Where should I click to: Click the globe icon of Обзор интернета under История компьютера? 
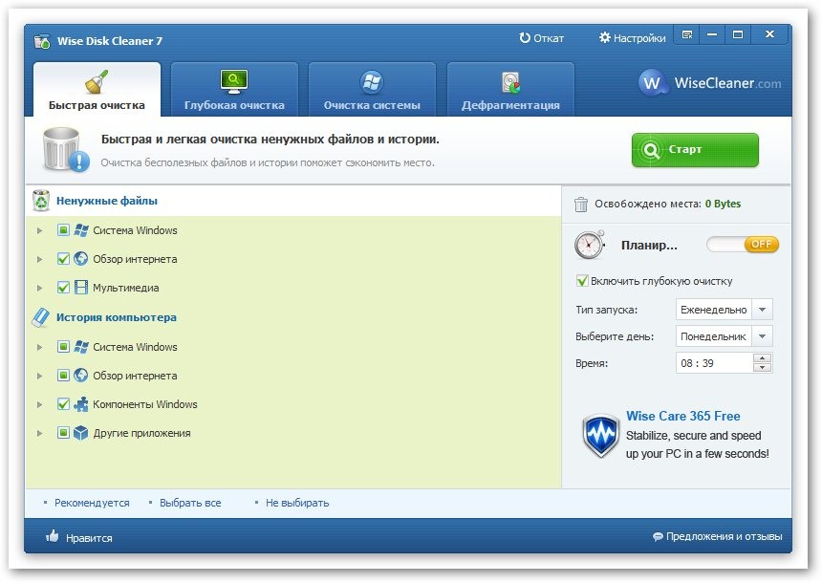point(80,376)
